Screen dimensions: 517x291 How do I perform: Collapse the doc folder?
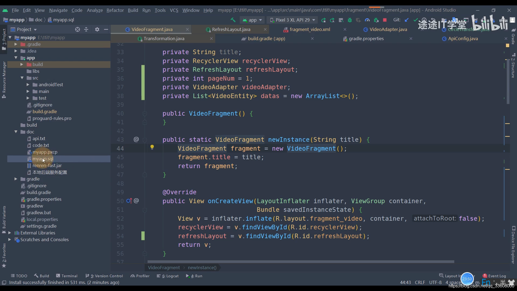pos(16,132)
